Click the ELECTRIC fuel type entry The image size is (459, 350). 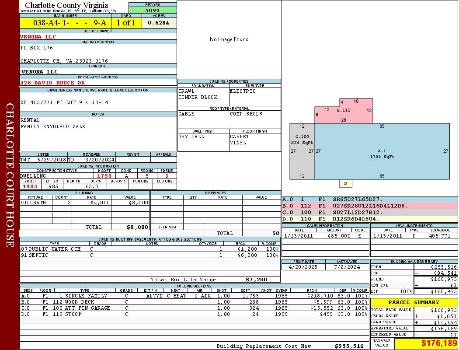(x=243, y=91)
